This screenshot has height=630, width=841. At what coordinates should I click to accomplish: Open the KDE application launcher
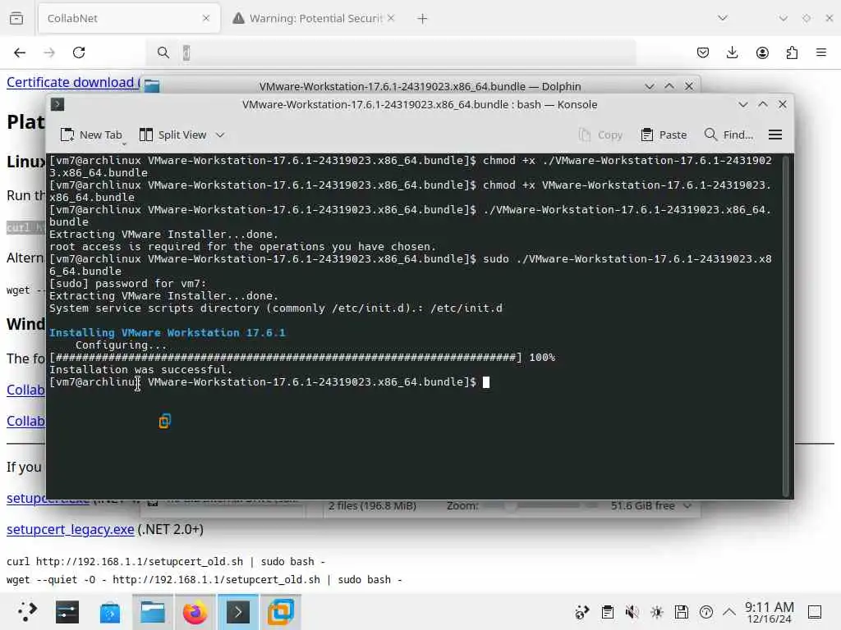pos(25,612)
